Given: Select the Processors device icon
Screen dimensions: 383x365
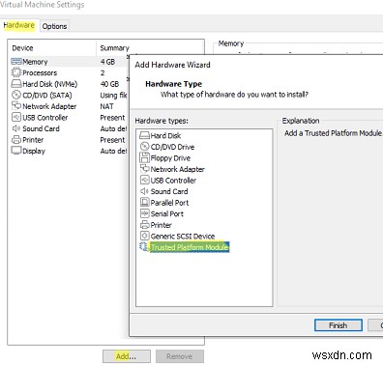Looking at the screenshot, I should tap(16, 72).
